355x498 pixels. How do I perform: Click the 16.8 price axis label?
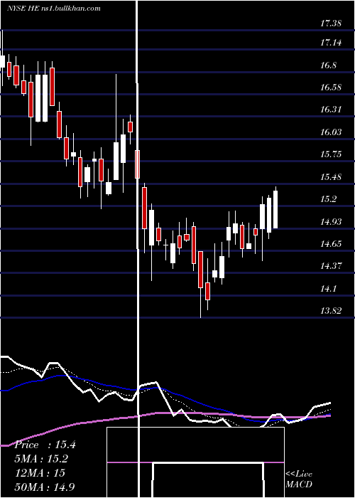pyautogui.click(x=328, y=65)
